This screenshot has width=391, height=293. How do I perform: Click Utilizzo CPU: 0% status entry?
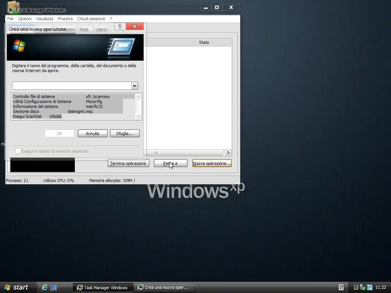click(58, 180)
